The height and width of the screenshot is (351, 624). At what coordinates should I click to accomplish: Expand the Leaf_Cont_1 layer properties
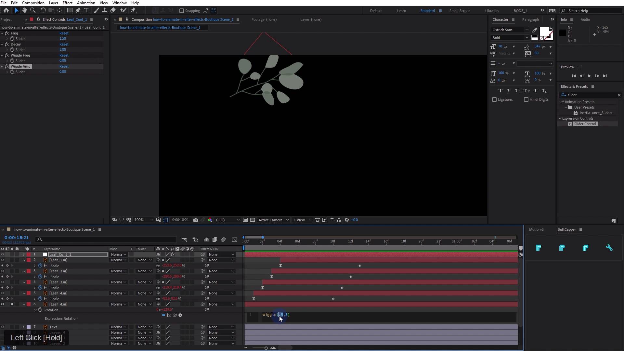(x=23, y=254)
